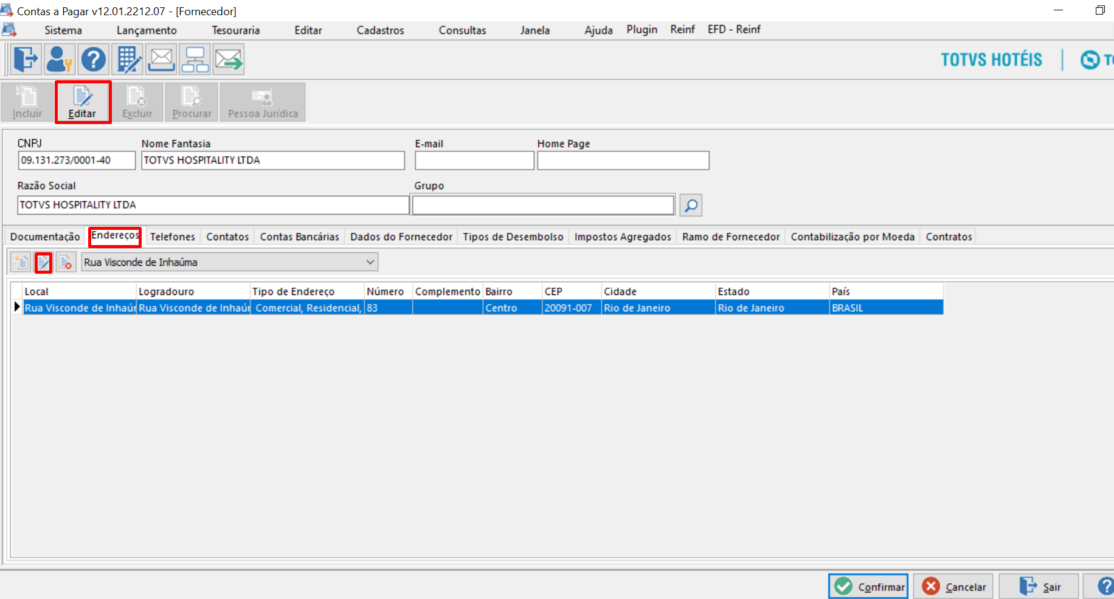This screenshot has height=599, width=1114.
Task: Click the Editar toolbar button
Action: tap(83, 102)
